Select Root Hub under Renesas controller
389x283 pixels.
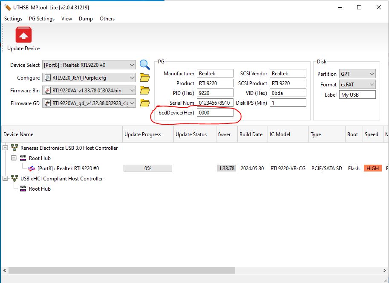[40, 158]
